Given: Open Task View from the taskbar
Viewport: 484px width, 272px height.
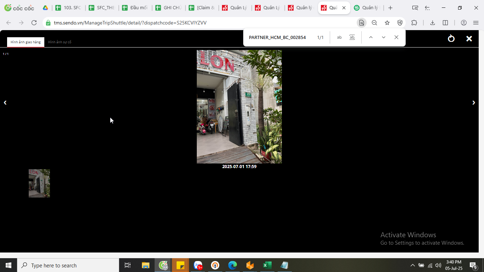Looking at the screenshot, I should [128, 265].
